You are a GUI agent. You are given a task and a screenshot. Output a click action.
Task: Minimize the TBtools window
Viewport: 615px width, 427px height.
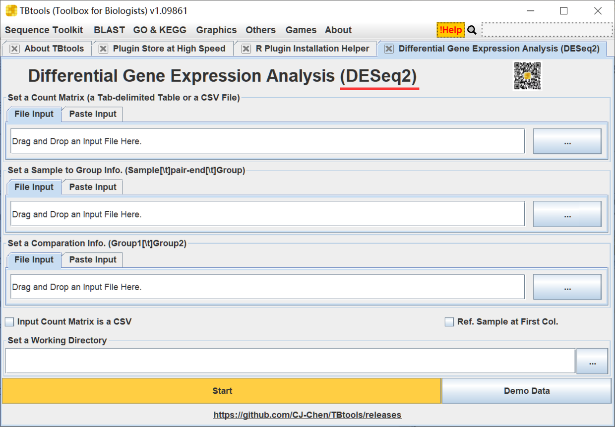point(530,11)
